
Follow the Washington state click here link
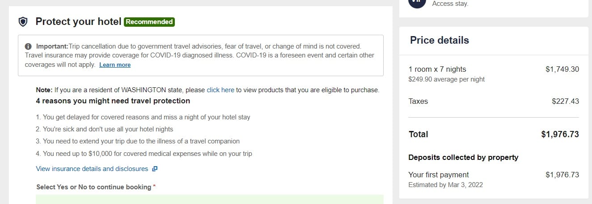pos(220,90)
